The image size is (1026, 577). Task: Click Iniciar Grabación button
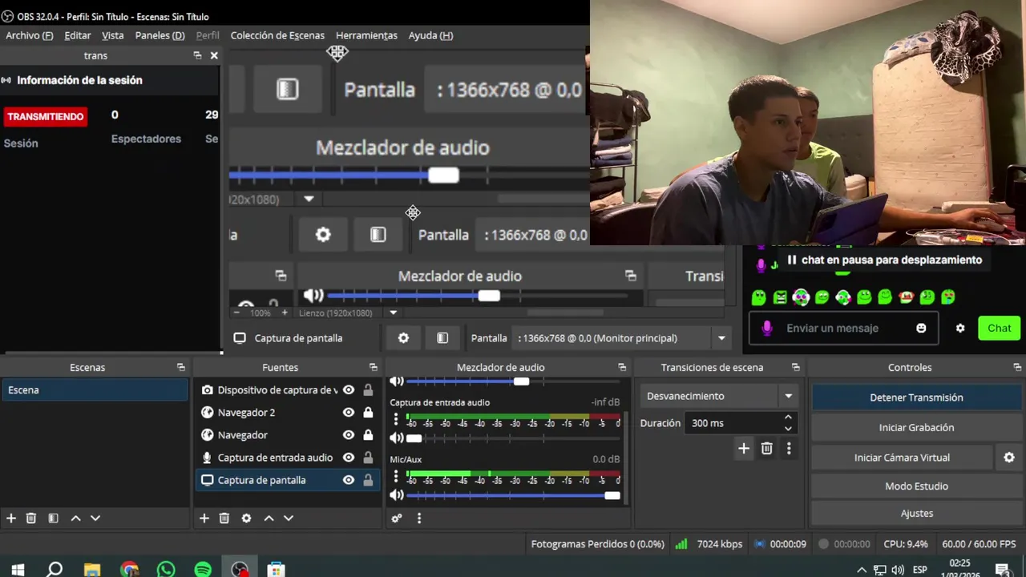[916, 427]
